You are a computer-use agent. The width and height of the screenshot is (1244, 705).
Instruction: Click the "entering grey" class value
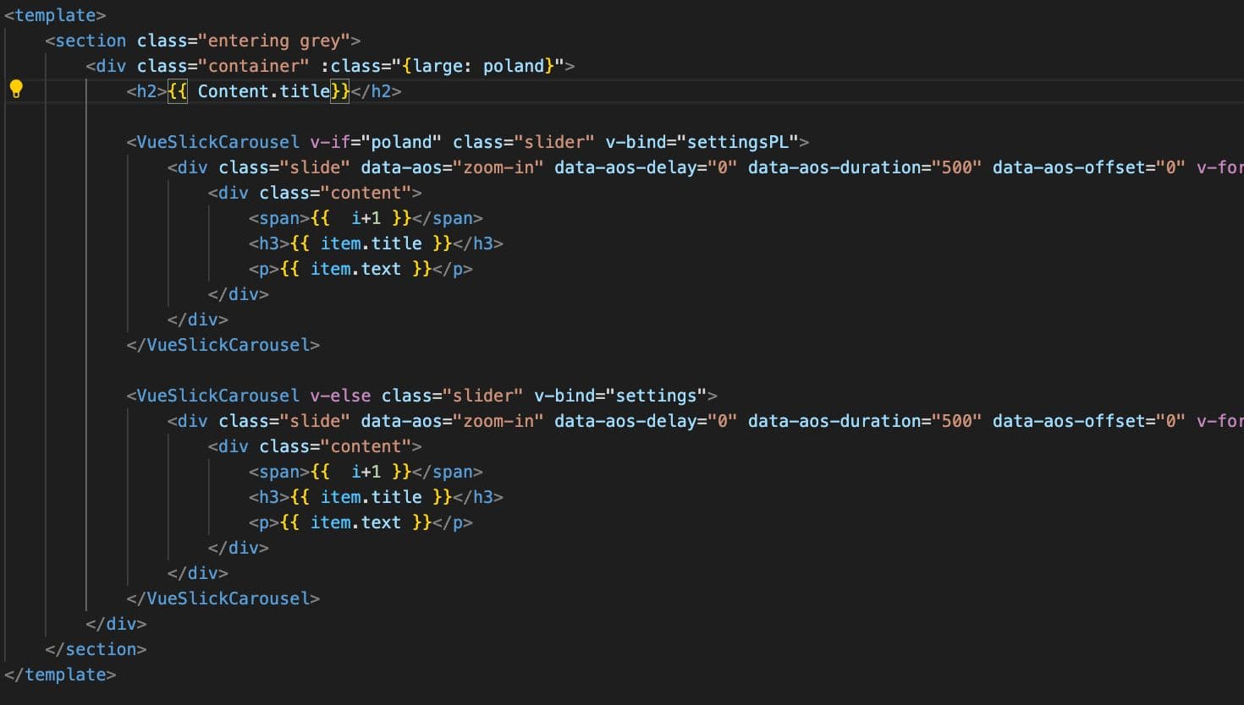coord(274,41)
